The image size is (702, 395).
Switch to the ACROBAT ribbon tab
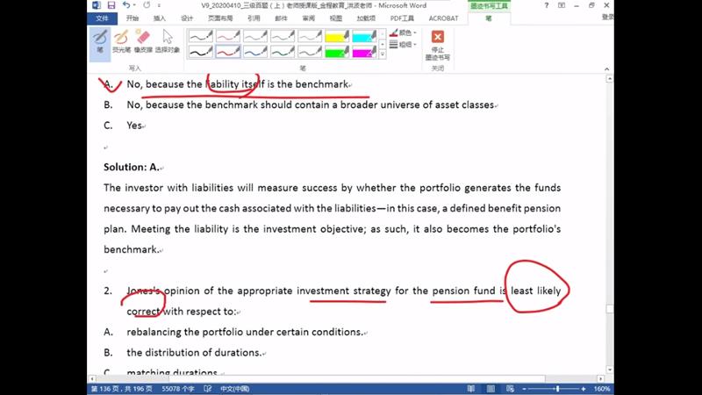click(x=443, y=18)
